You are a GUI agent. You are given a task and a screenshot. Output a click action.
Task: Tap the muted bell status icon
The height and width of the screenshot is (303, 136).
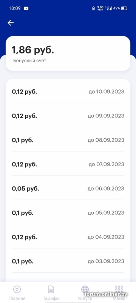click(x=93, y=8)
